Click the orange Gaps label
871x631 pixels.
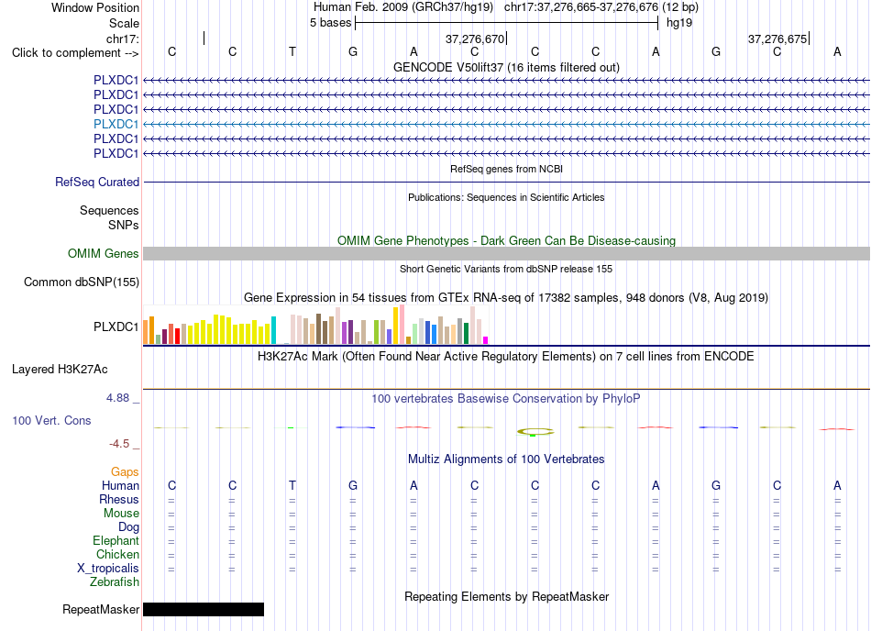125,471
